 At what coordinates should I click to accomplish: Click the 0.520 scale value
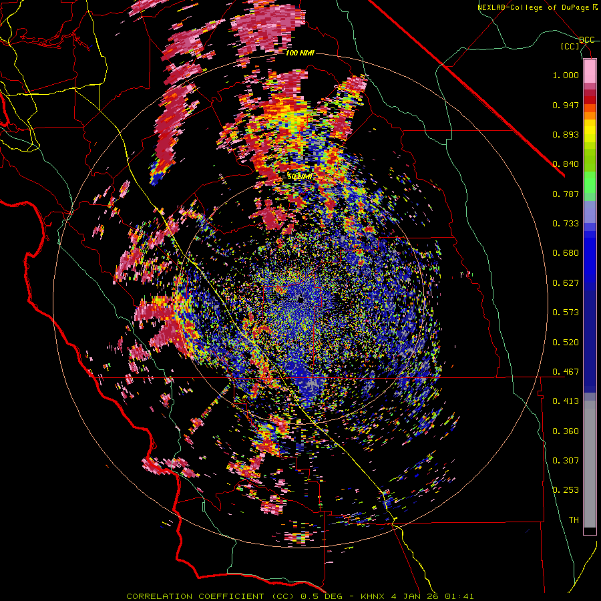566,343
